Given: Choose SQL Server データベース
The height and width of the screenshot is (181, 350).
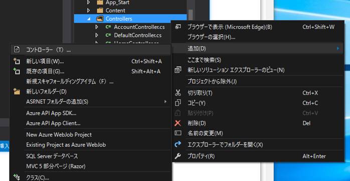Looking at the screenshot, I should tap(91, 156).
